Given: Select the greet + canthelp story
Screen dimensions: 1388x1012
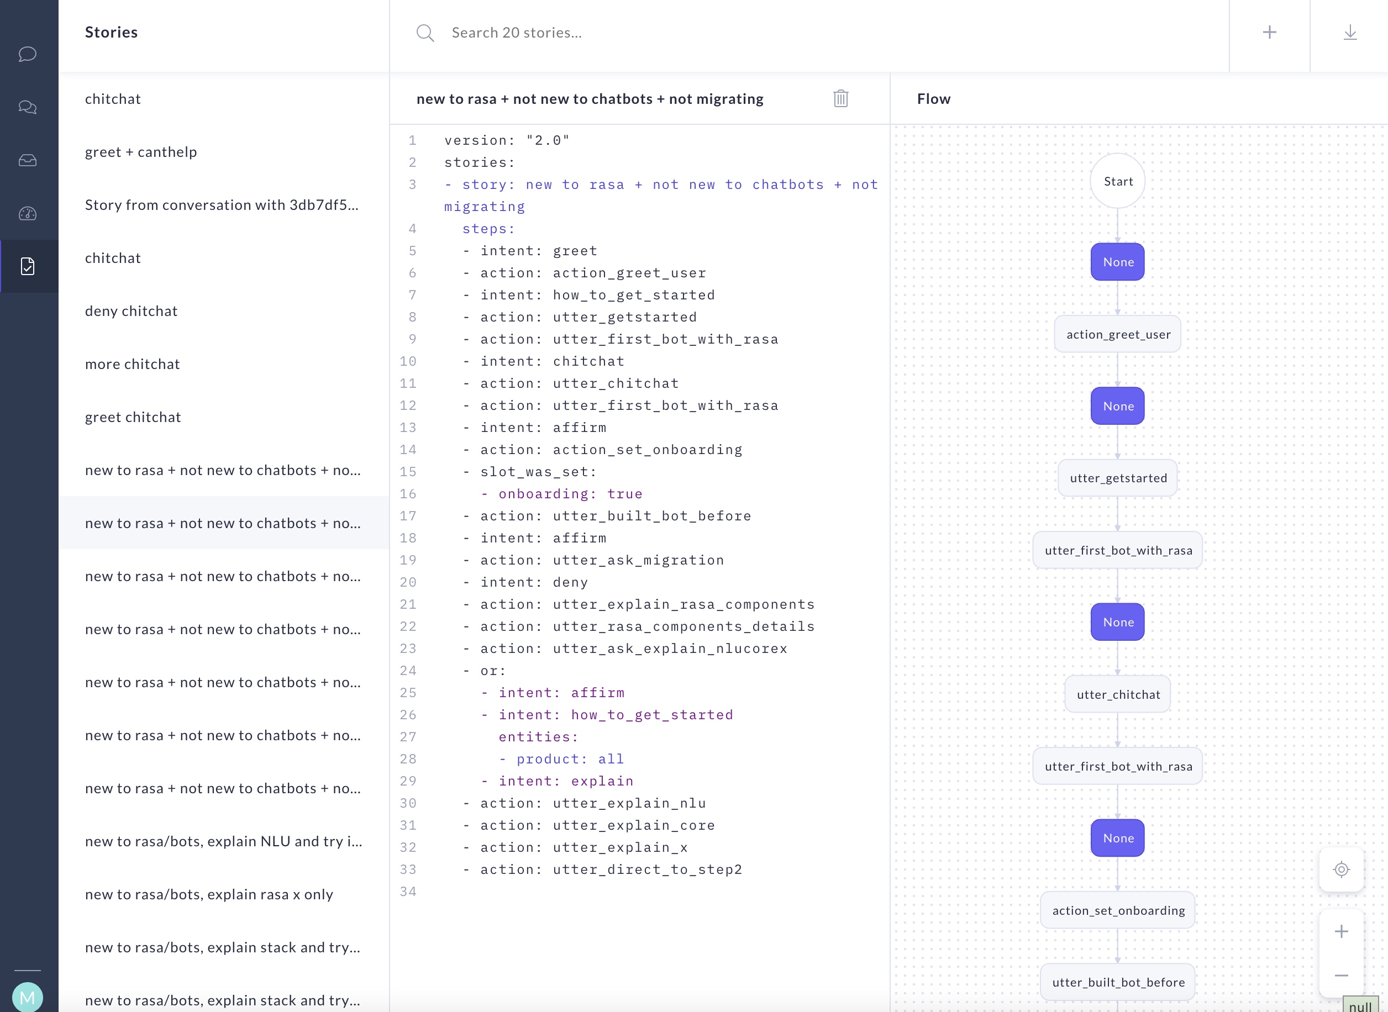Looking at the screenshot, I should point(141,152).
